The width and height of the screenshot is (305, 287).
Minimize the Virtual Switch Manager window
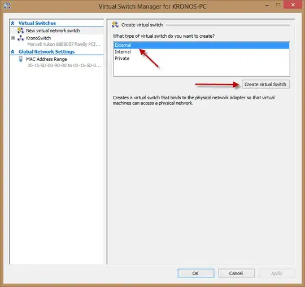click(267, 6)
